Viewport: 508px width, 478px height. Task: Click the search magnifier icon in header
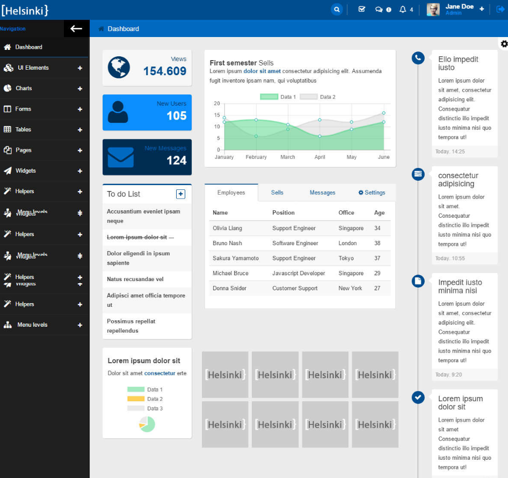pyautogui.click(x=337, y=9)
